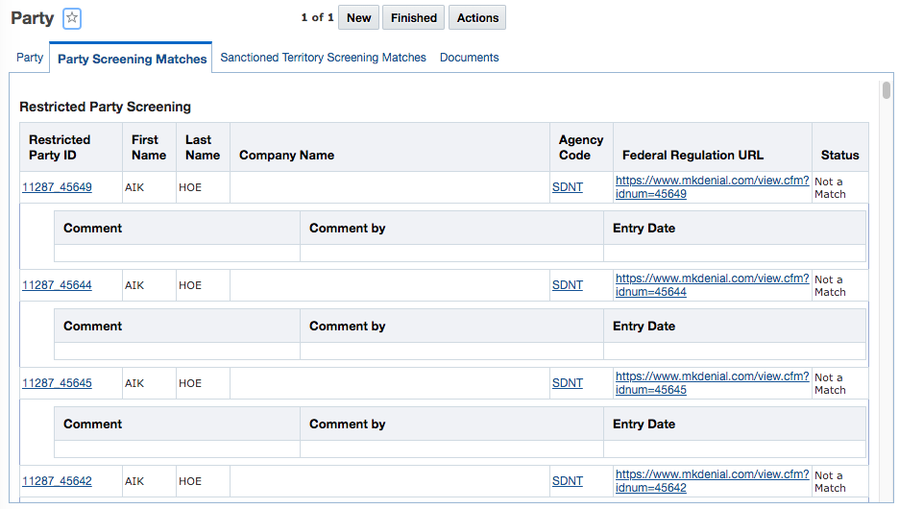Click the vertical scrollbar thumb
Screen dimensions: 899x509
tap(887, 91)
